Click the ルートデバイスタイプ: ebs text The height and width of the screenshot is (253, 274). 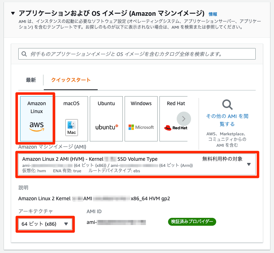pyautogui.click(x=114, y=170)
